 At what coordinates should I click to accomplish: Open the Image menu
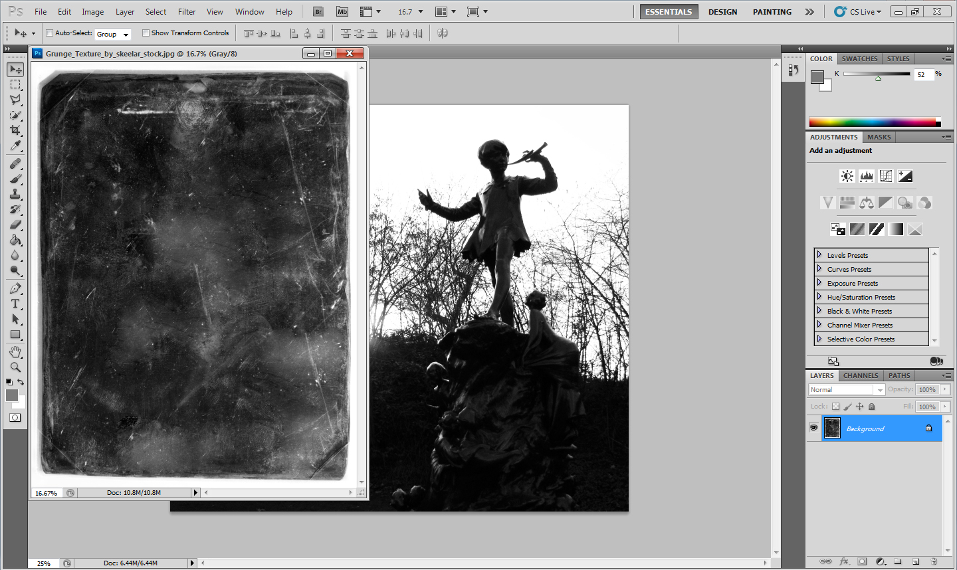point(92,12)
